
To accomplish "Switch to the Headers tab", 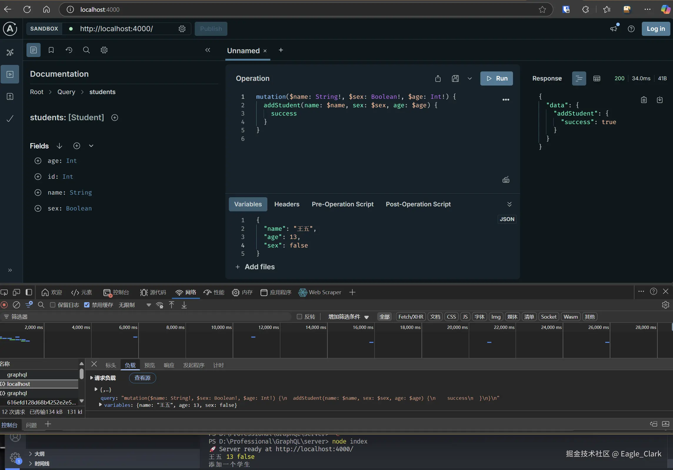I will tap(286, 204).
